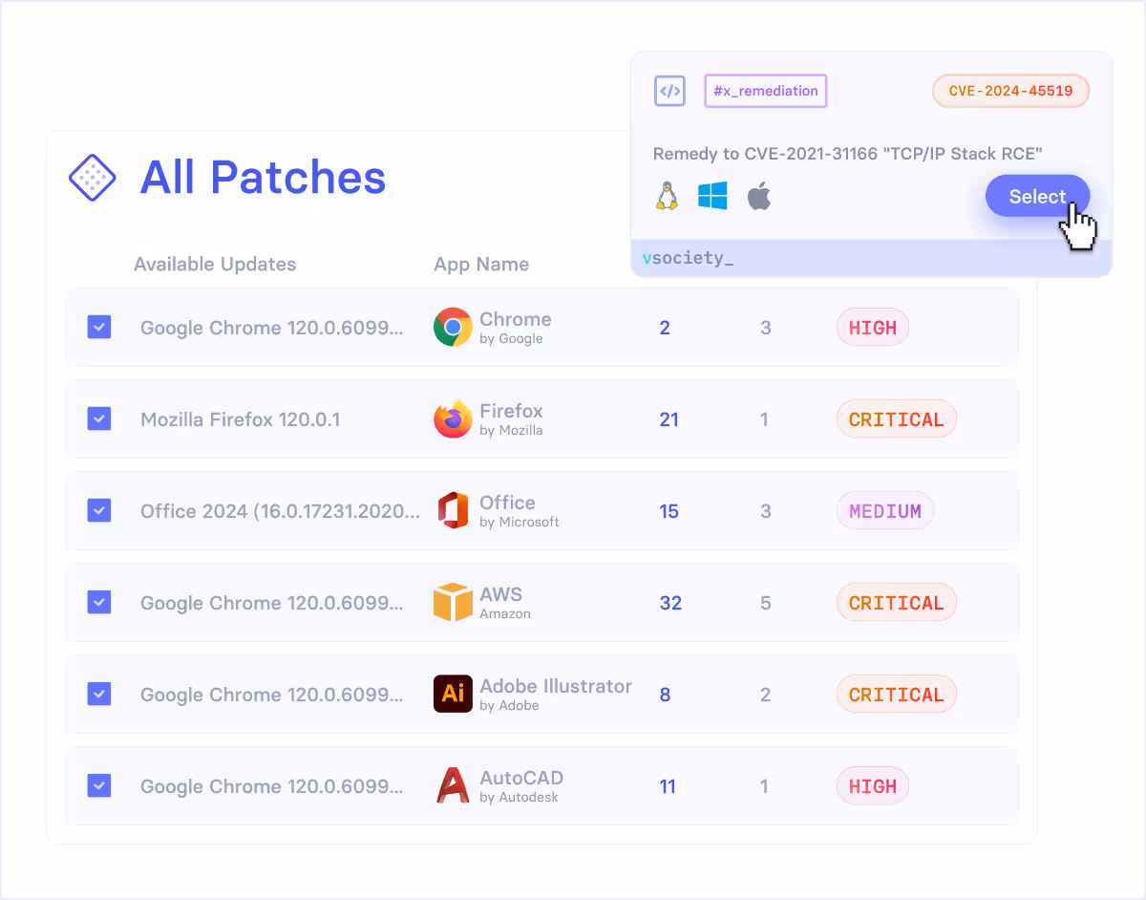The width and height of the screenshot is (1146, 900).
Task: Click the Office 2024 (16.0.17231.2020 update name
Action: 280,511
